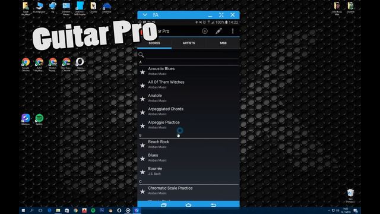Open Photoshop from the taskbar
380x214 pixels.
click(102, 210)
